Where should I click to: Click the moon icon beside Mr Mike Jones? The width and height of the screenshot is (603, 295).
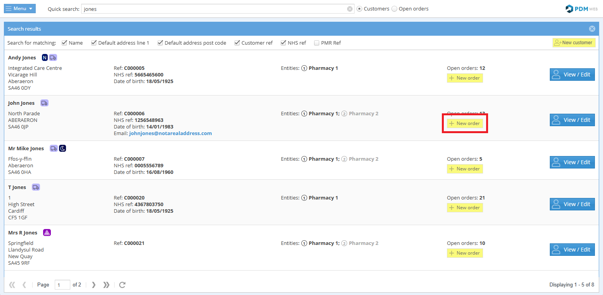(x=63, y=149)
